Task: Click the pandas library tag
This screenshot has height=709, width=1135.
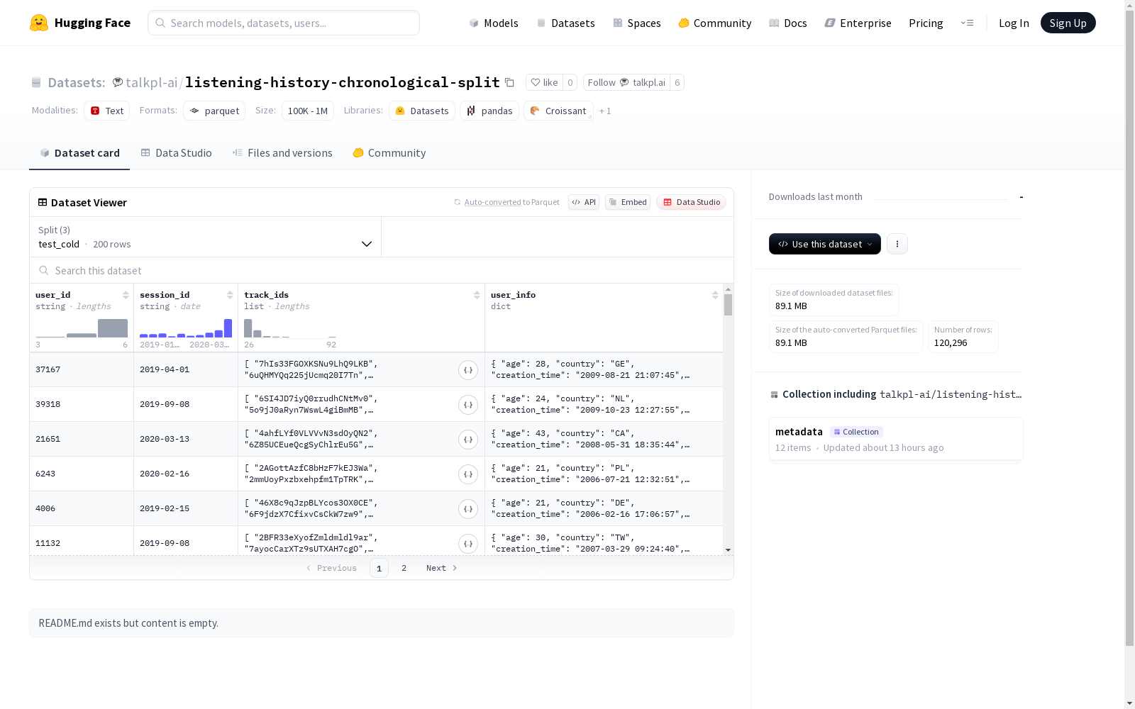Action: (489, 111)
